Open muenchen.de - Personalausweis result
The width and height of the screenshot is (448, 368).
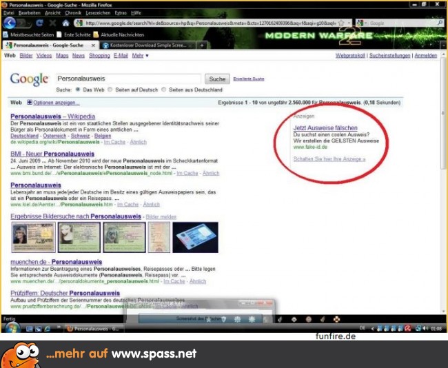coord(57,262)
